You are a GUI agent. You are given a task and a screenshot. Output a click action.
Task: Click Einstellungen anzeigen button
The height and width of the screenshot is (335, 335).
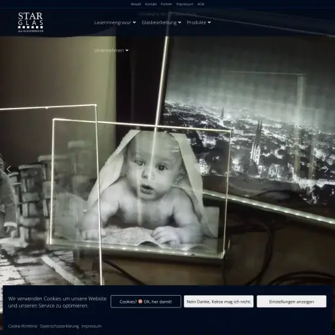292,302
